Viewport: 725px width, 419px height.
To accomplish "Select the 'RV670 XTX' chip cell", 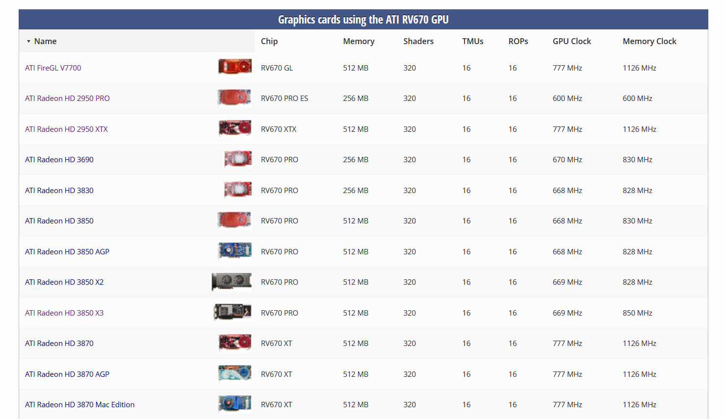I will pyautogui.click(x=279, y=129).
